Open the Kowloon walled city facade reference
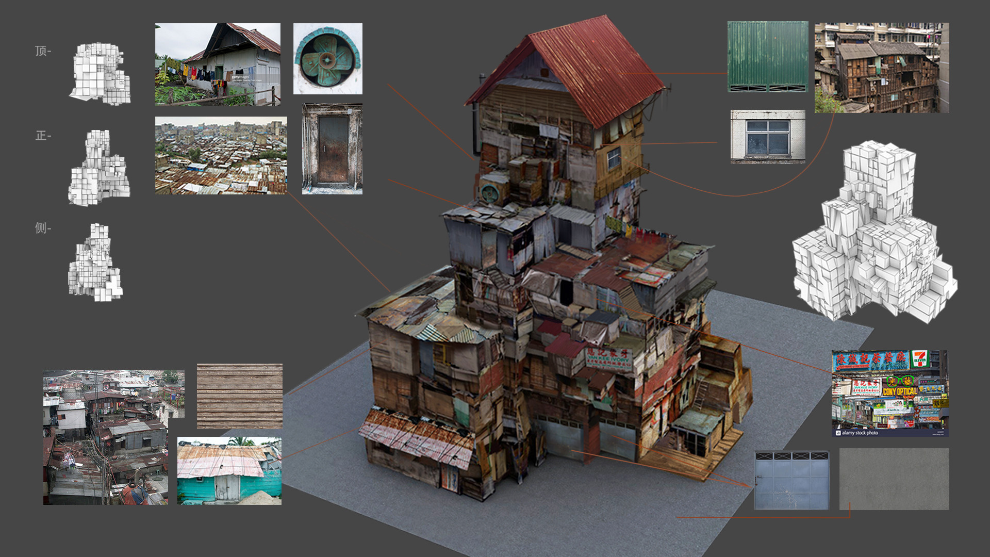 click(x=882, y=67)
